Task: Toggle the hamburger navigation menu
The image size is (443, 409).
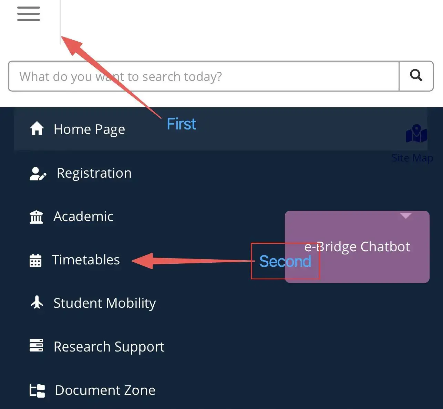Action: tap(29, 14)
